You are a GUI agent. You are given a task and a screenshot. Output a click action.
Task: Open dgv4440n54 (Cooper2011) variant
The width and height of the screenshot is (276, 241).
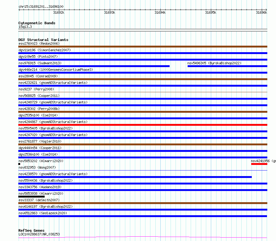pyautogui.click(x=40, y=148)
